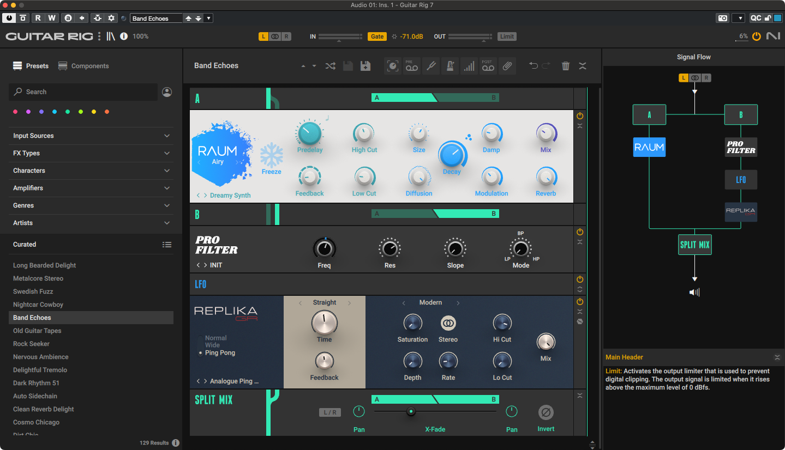Select the Old Guitar Tapes preset
Viewport: 785px width, 450px height.
click(x=37, y=331)
